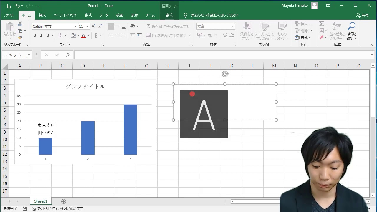
Task: Click the text orientation icon
Action: pyautogui.click(x=133, y=26)
